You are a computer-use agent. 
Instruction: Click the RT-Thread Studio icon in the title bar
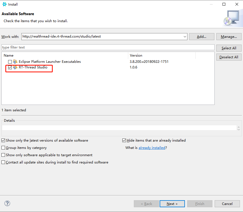pos(4,4)
